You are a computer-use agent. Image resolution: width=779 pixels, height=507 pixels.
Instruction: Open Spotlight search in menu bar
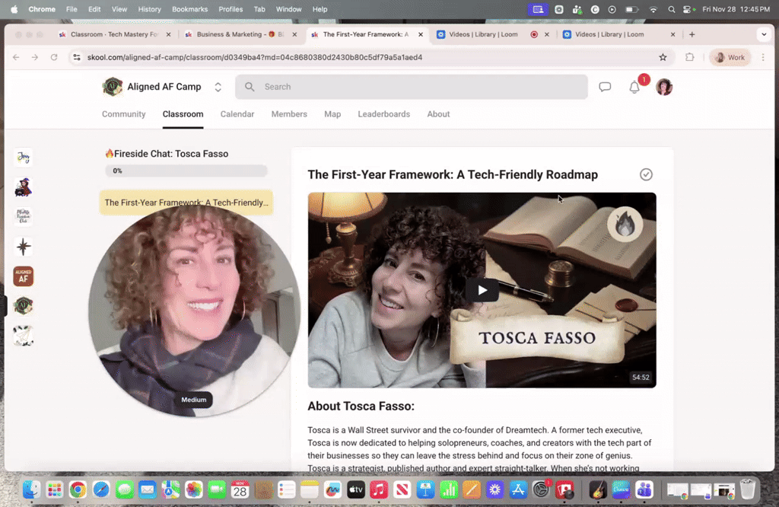pos(671,9)
